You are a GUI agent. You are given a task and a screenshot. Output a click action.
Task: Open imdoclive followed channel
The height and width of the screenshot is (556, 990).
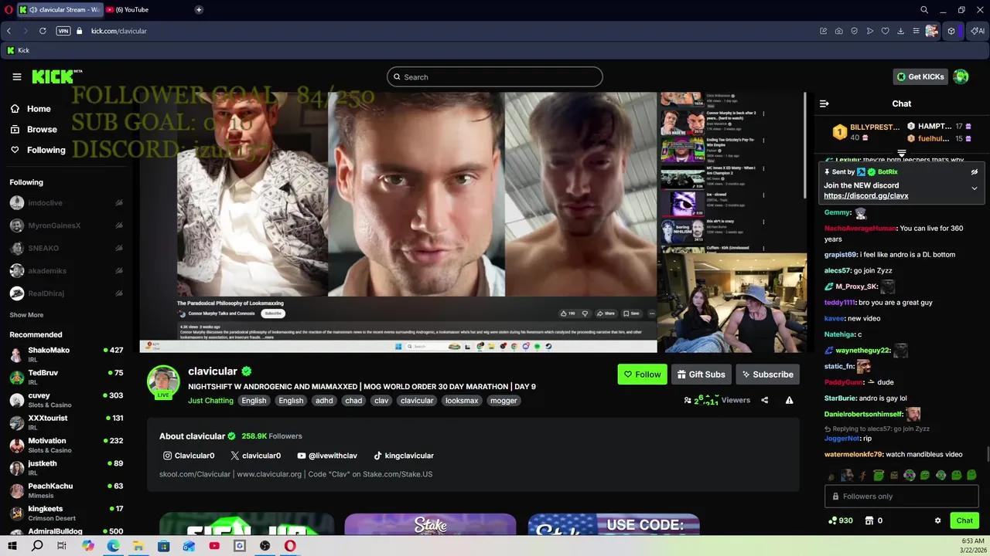[x=67, y=203]
